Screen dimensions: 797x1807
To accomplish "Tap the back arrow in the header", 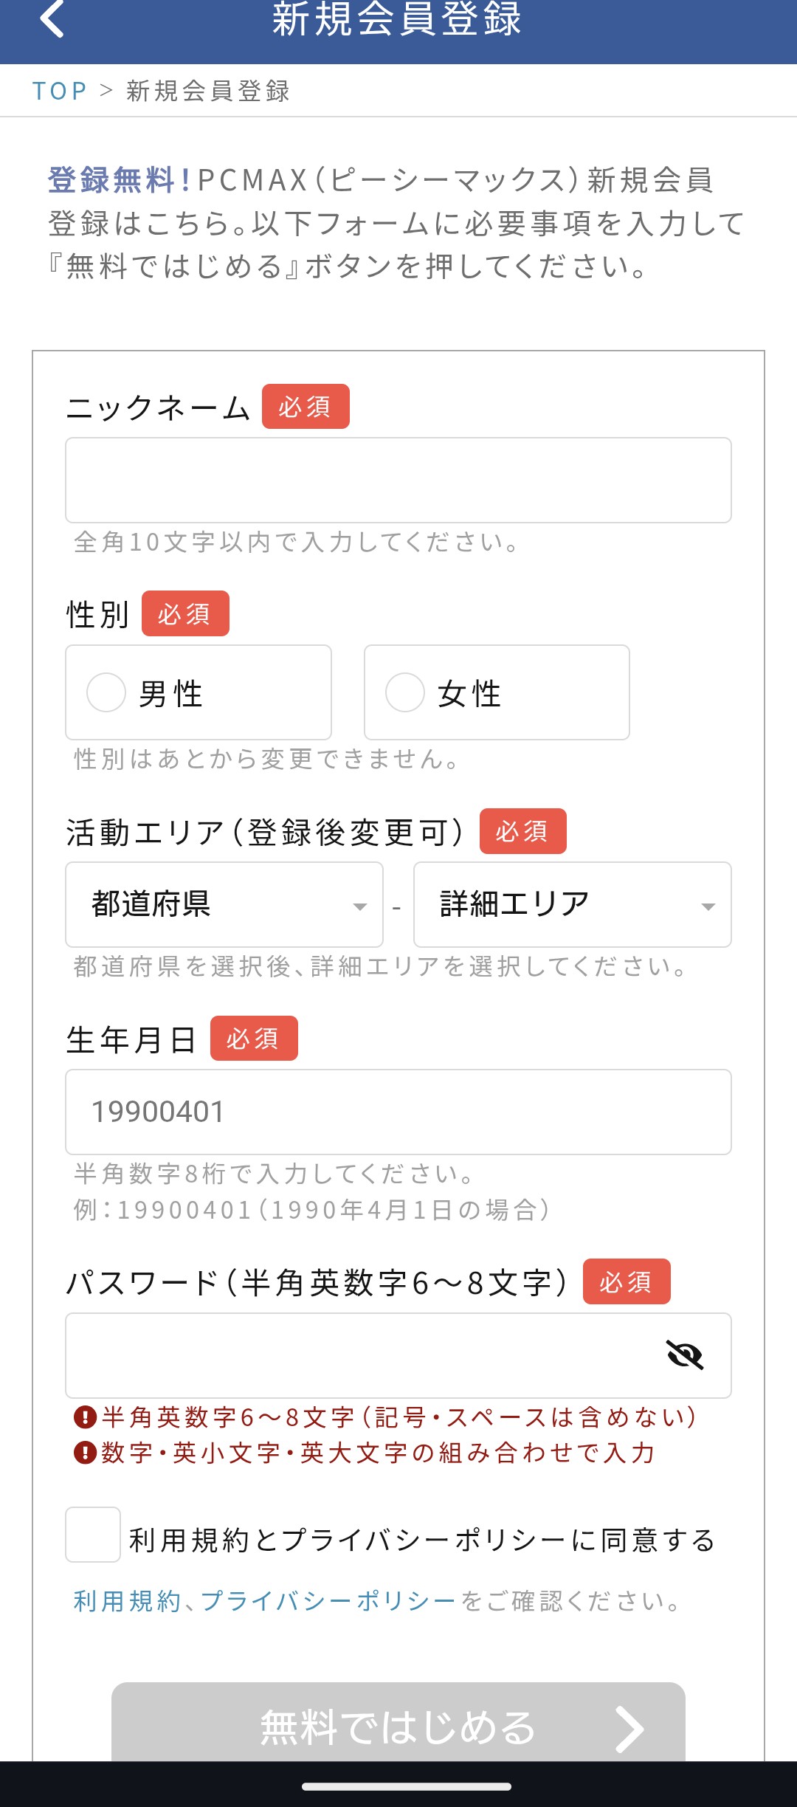I will click(x=52, y=19).
